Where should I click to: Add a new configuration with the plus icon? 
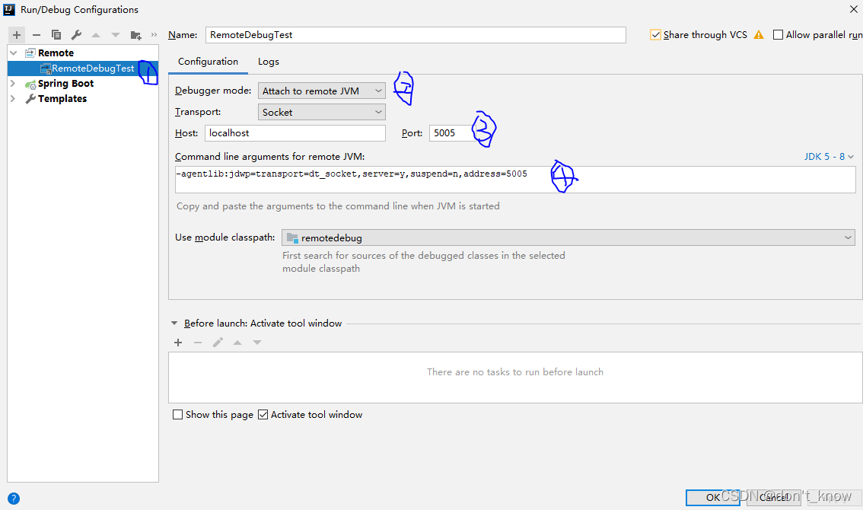[x=17, y=35]
